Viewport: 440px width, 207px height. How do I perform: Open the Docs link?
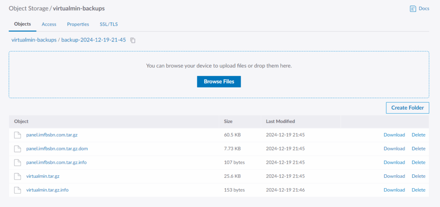pyautogui.click(x=424, y=9)
